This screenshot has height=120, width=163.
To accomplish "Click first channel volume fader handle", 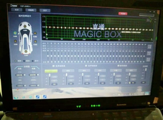I will pos(50,75).
